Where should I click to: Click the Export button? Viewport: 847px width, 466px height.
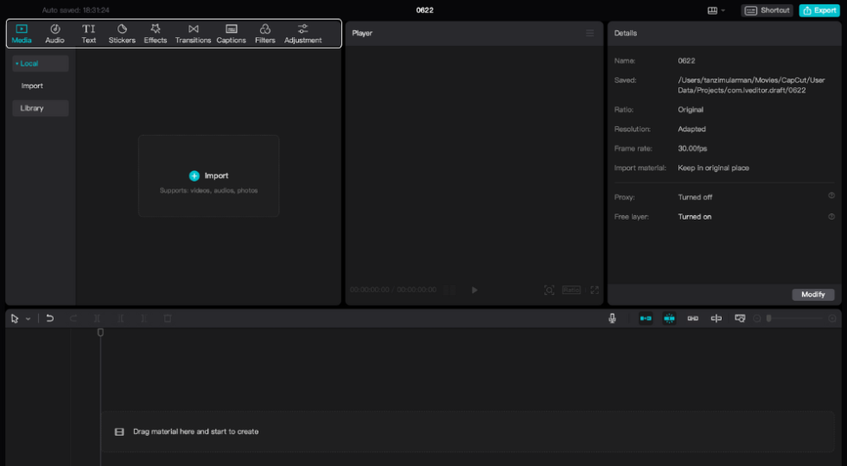point(818,10)
